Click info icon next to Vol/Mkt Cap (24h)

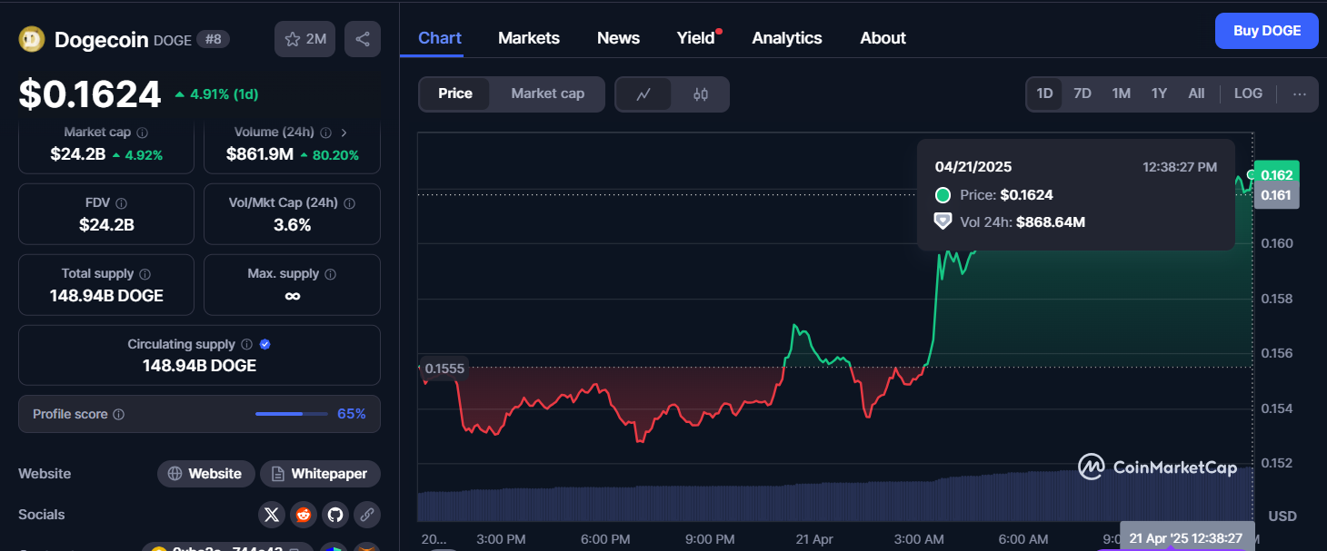coord(350,203)
